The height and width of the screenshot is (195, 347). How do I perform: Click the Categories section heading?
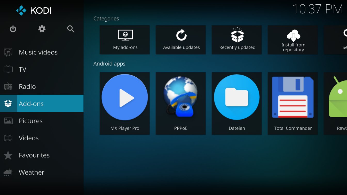pyautogui.click(x=106, y=19)
